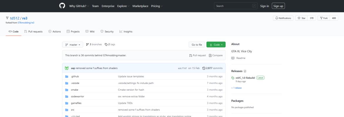
Task: Open Team in the top navigation
Action: (x=95, y=6)
